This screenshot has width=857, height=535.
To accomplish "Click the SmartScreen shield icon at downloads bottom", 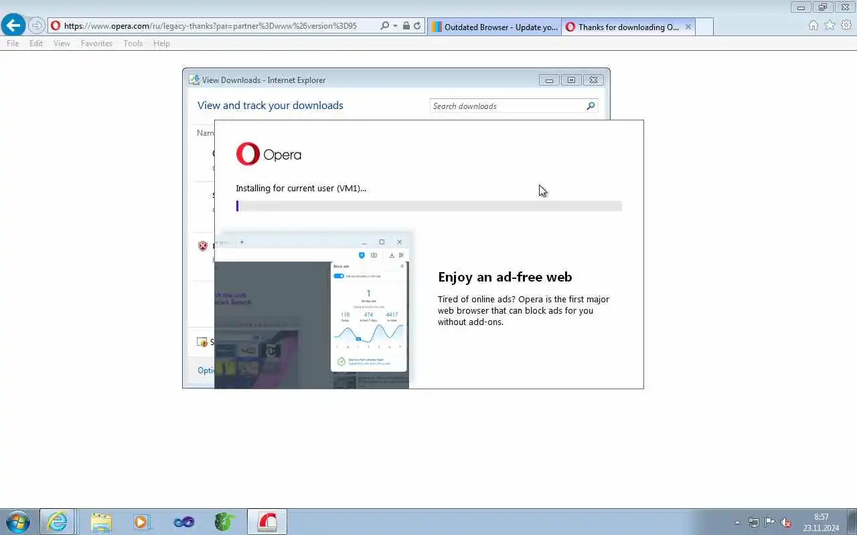I will [202, 342].
